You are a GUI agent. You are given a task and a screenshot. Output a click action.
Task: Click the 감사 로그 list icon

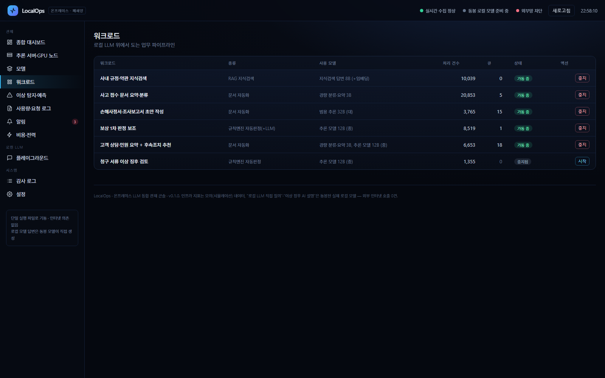coord(10,181)
